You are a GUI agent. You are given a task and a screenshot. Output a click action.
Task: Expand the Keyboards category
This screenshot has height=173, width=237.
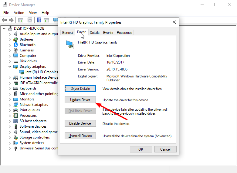10,88
